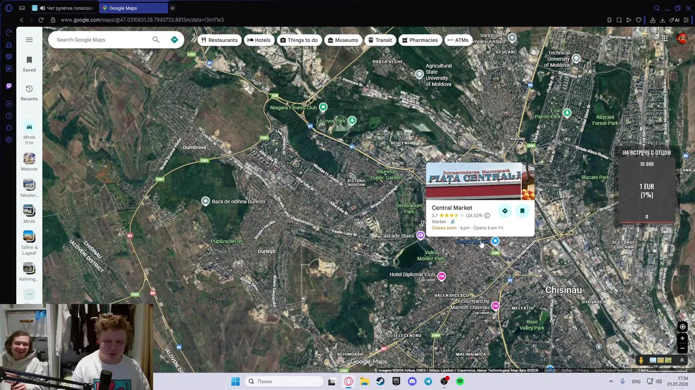
Task: Open a new browser tab
Action: coord(172,8)
